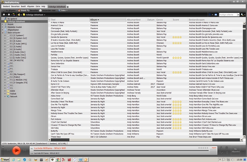The height and width of the screenshot is (162, 247).
Task: Sort by the Genre column header
Action: [x=164, y=20]
